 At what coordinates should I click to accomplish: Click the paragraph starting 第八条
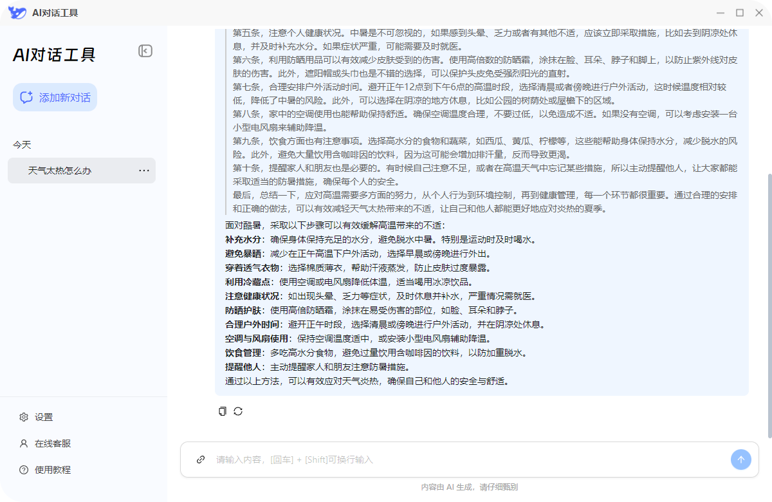click(485, 121)
